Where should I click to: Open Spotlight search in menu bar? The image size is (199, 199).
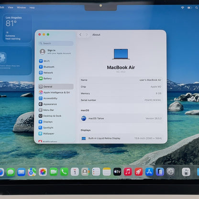click(197, 8)
